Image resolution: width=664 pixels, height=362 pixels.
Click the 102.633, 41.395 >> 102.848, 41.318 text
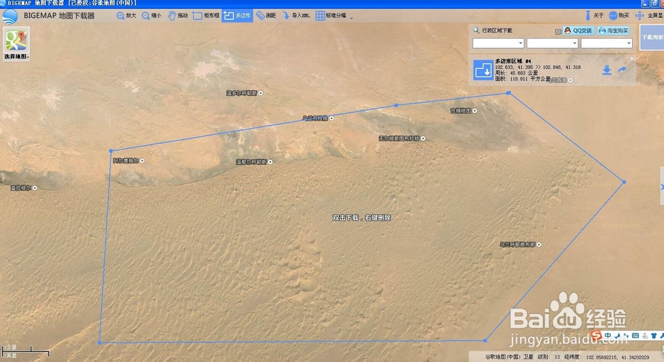click(538, 67)
